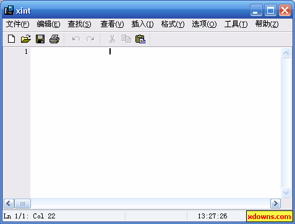The height and width of the screenshot is (224, 295).
Task: Click the Undo arrow icon
Action: pos(76,39)
